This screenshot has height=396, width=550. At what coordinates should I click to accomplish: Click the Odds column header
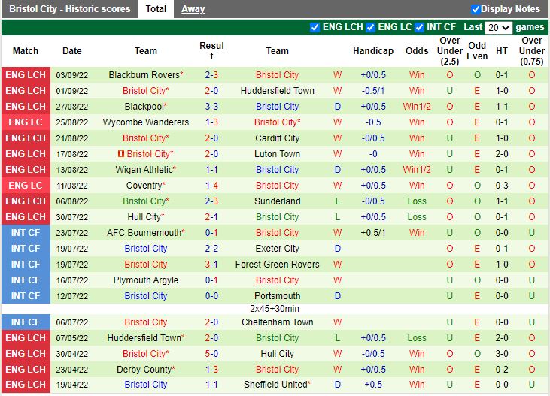[x=417, y=51]
